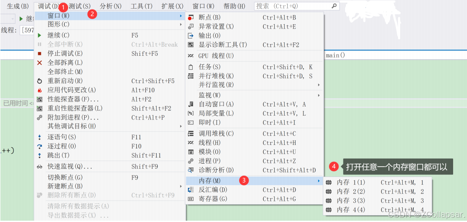The image size is (467, 222).
Task: Click the Exception Settings (异常设置) icon
Action: tap(191, 27)
